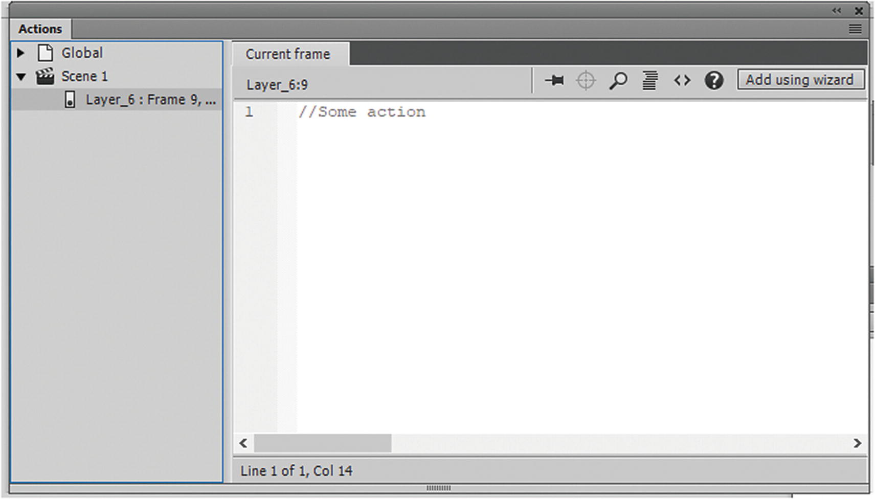Open Find with the magnifier icon
Image resolution: width=875 pixels, height=499 pixels.
coord(618,80)
